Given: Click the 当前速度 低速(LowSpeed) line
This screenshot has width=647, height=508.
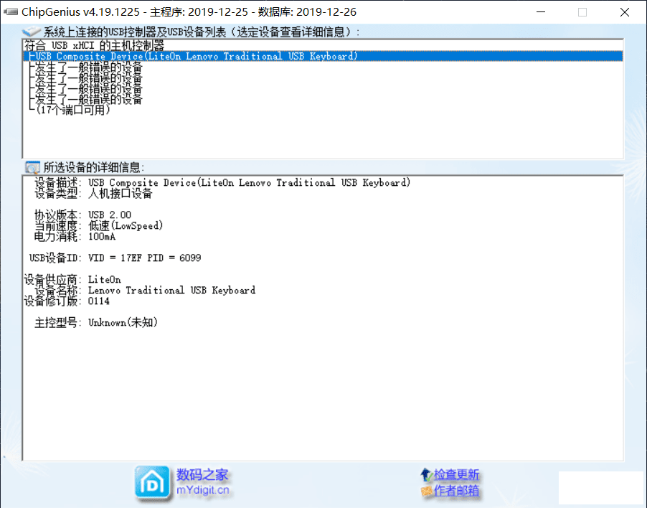Looking at the screenshot, I should [x=98, y=225].
